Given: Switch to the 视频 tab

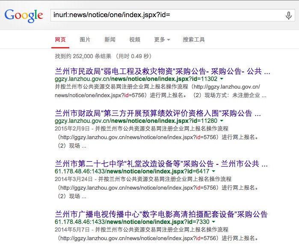Looking at the screenshot, I should coord(135,40).
